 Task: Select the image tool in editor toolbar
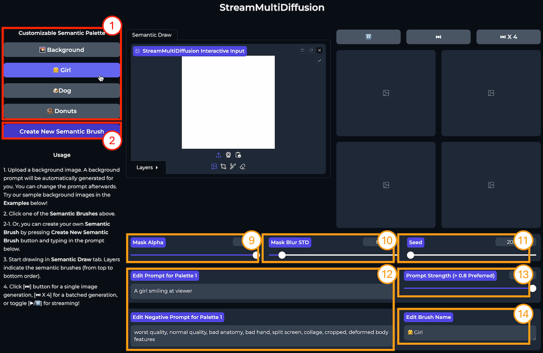214,166
